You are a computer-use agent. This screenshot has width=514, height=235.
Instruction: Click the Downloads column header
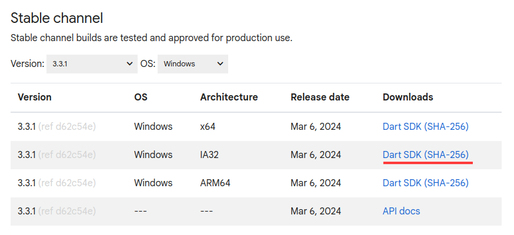408,97
